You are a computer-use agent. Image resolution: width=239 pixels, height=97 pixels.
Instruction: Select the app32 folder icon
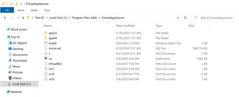pos(46,33)
